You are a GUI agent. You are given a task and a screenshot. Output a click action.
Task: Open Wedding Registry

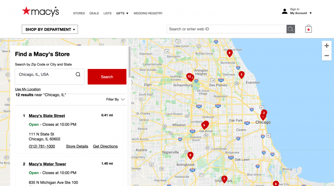pos(148,13)
